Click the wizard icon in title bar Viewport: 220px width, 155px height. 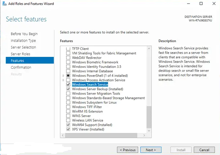[4, 4]
